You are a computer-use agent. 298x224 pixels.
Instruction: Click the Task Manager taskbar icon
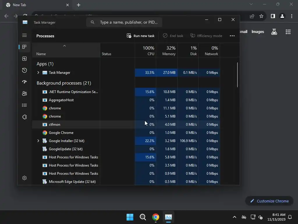168,217
